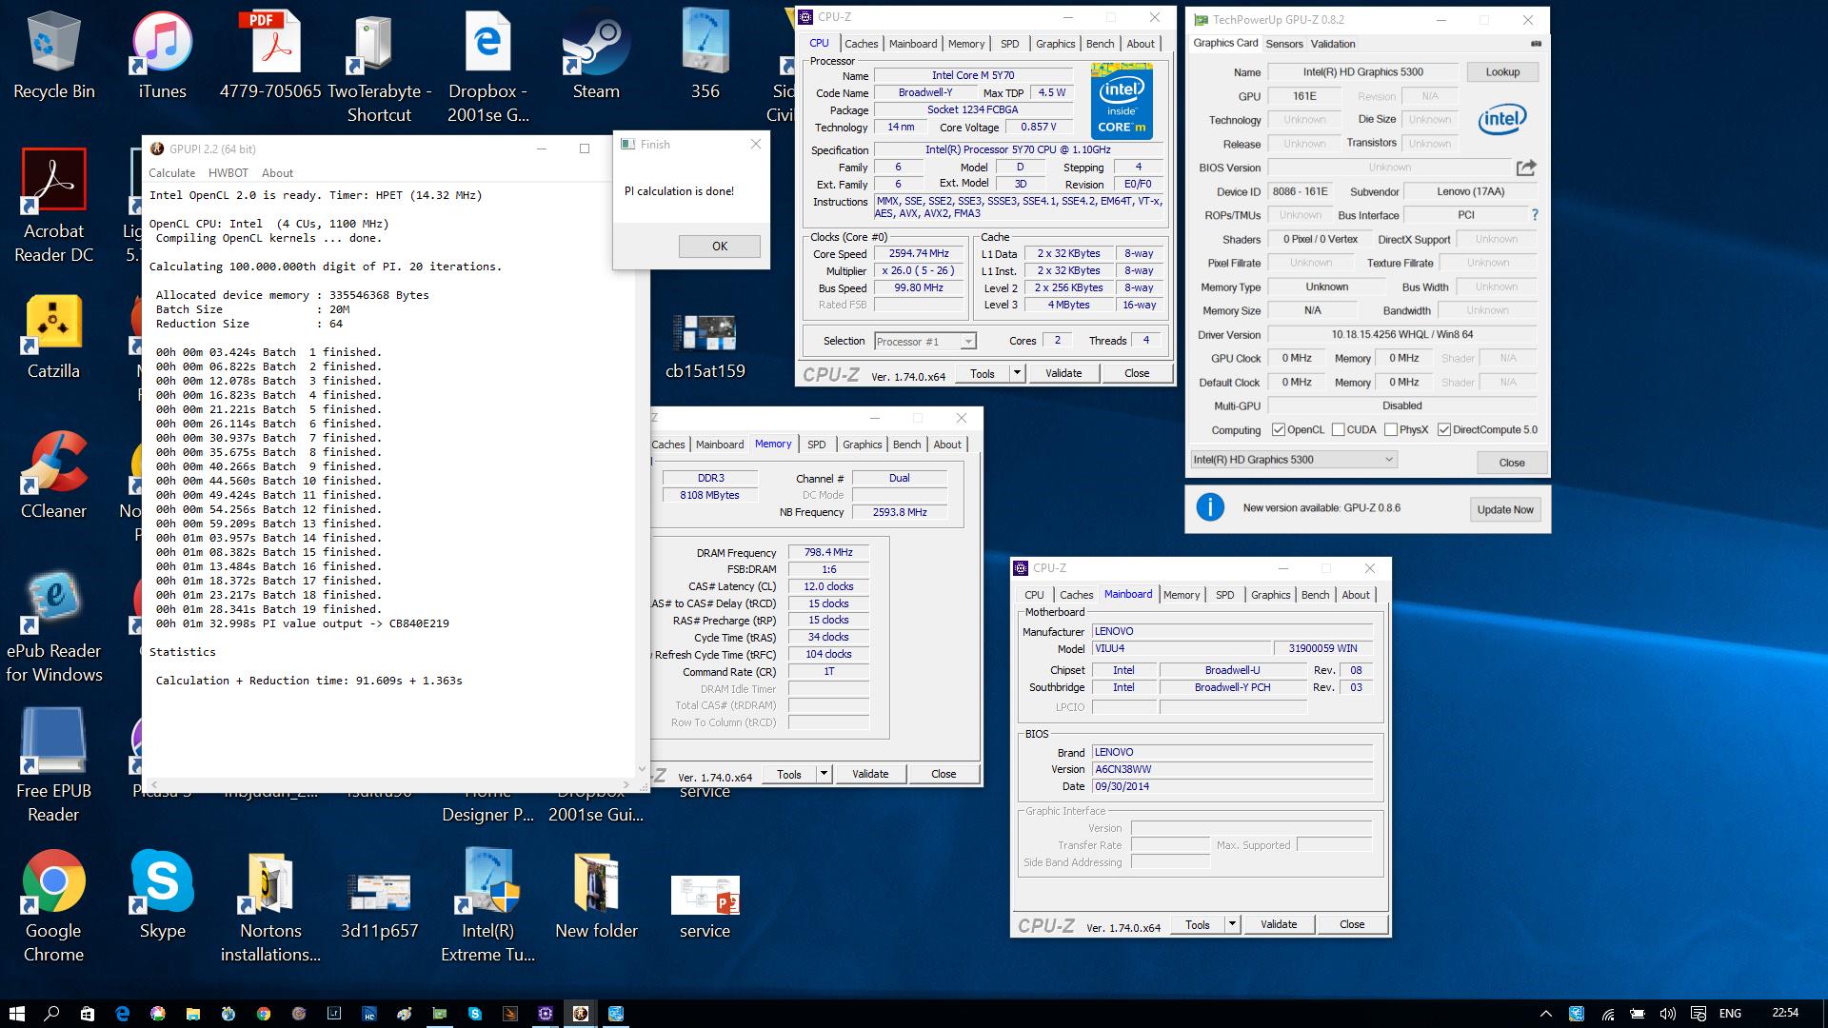The image size is (1828, 1028).
Task: Show hidden system tray icons
Action: click(1545, 1014)
